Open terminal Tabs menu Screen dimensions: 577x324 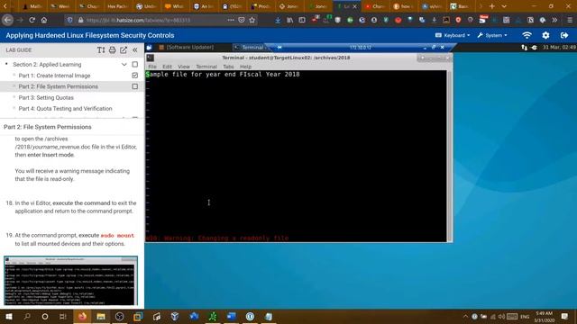pos(228,67)
